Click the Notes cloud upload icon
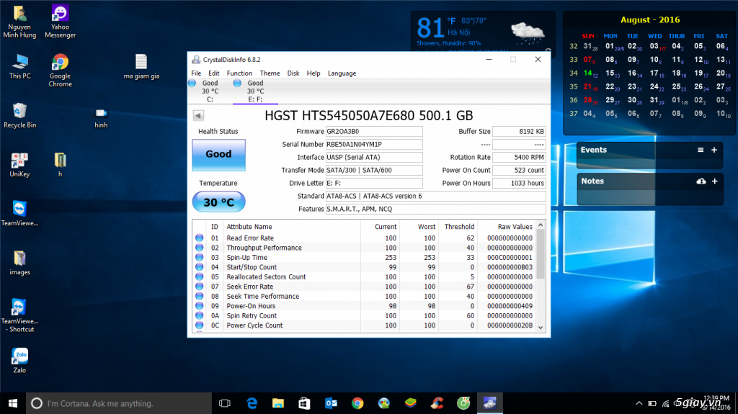This screenshot has height=414, width=738. point(701,181)
